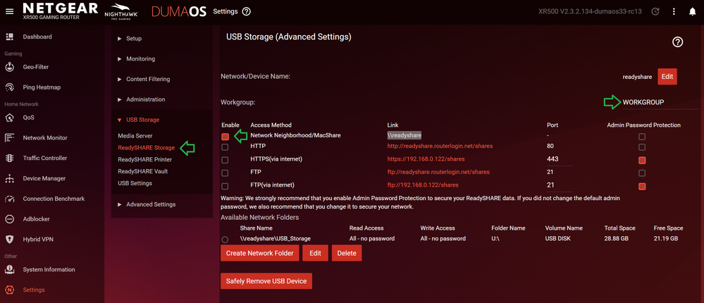Click the Connection Benchmark sidebar icon
The width and height of the screenshot is (704, 303).
(9, 199)
